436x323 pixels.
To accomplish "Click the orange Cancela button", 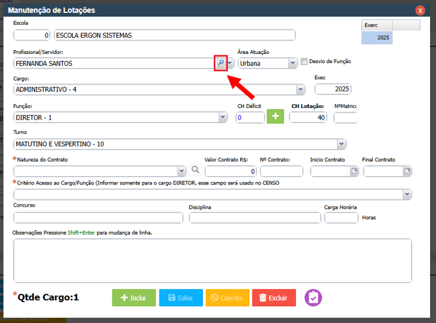I will (x=227, y=298).
